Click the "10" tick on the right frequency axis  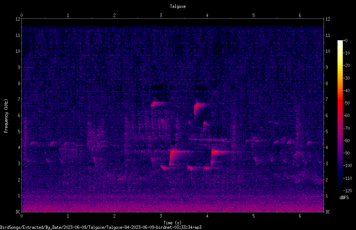(328, 51)
